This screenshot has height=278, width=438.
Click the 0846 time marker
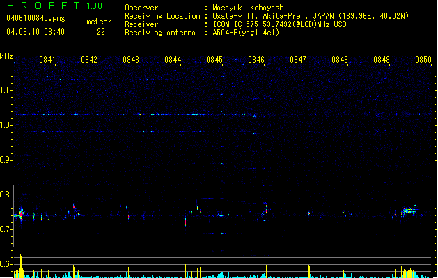tap(256, 59)
